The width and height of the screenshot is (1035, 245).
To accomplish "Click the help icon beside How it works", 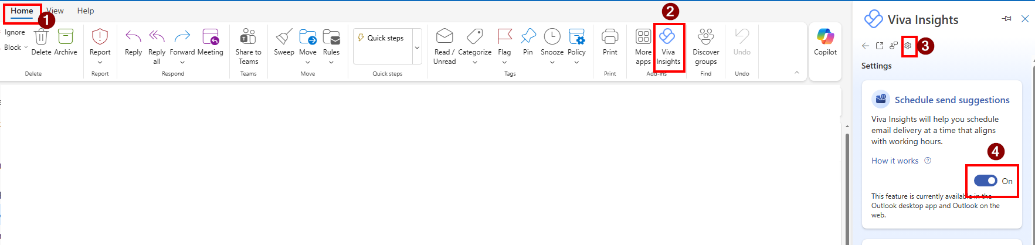I will click(x=928, y=161).
